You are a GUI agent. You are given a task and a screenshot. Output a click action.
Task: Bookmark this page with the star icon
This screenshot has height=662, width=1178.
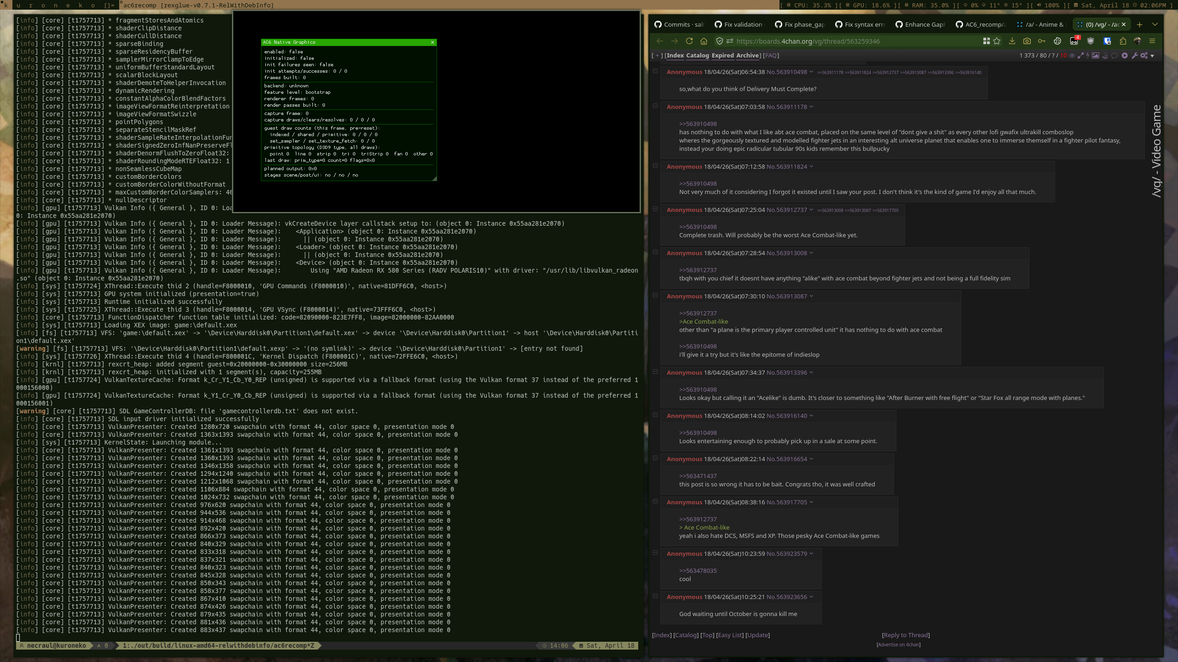[x=997, y=41]
